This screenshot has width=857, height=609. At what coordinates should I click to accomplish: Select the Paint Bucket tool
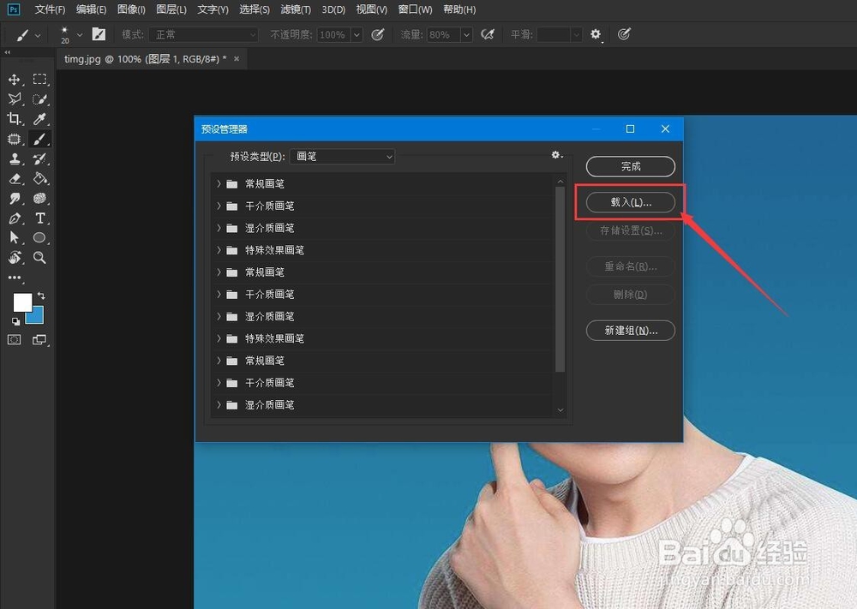(39, 179)
